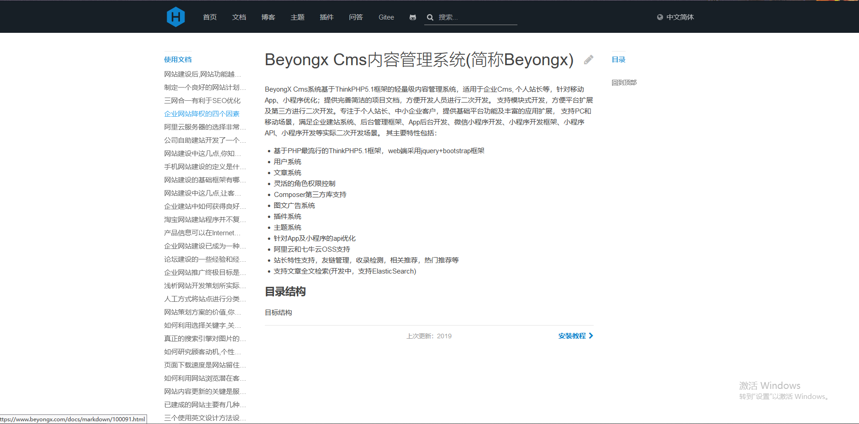Screen dimensions: 859x424
Task: Click the blue hexagon H logo
Action: coord(176,17)
